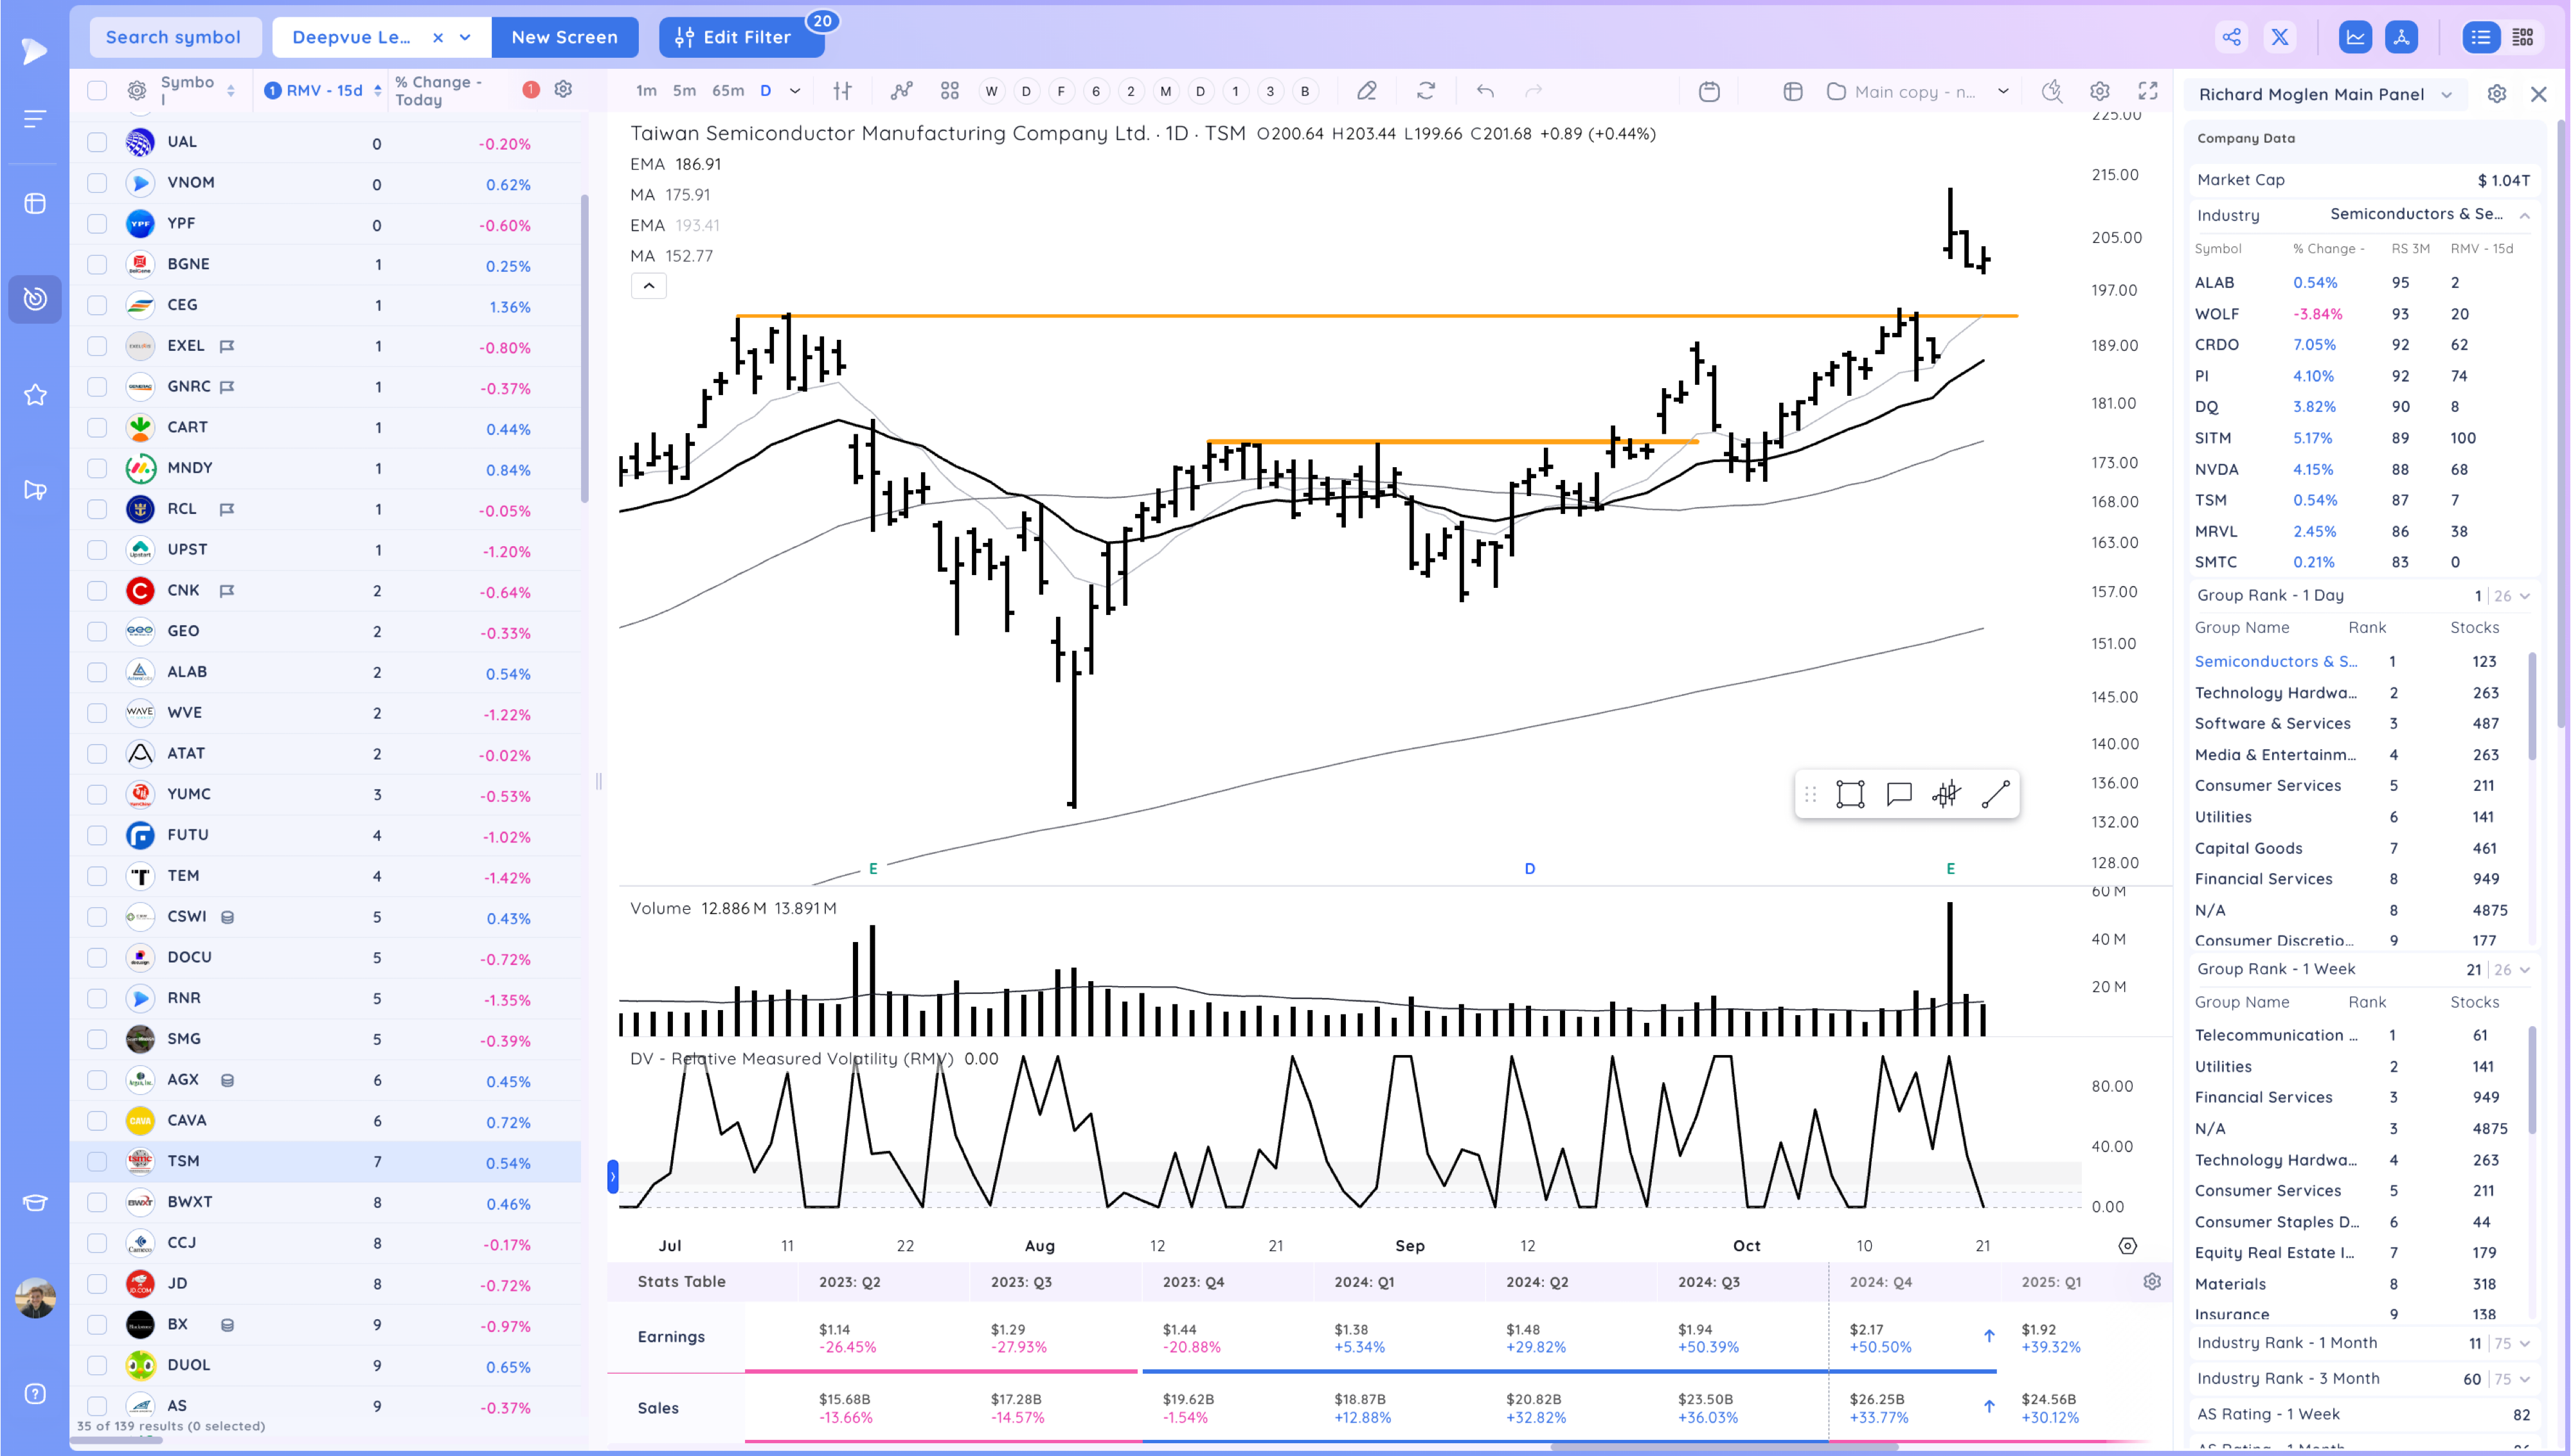Click the New Screen button
Screen dimensions: 2571x1456
pos(564,37)
